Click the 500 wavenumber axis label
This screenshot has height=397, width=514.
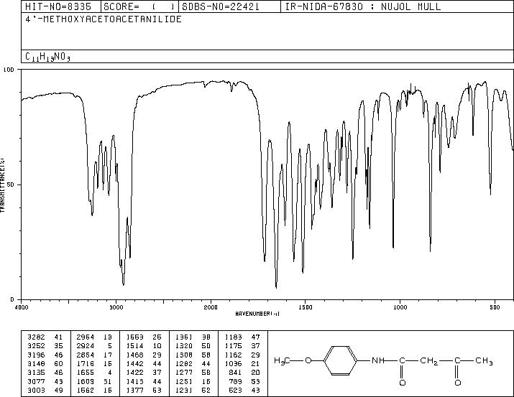(x=495, y=307)
